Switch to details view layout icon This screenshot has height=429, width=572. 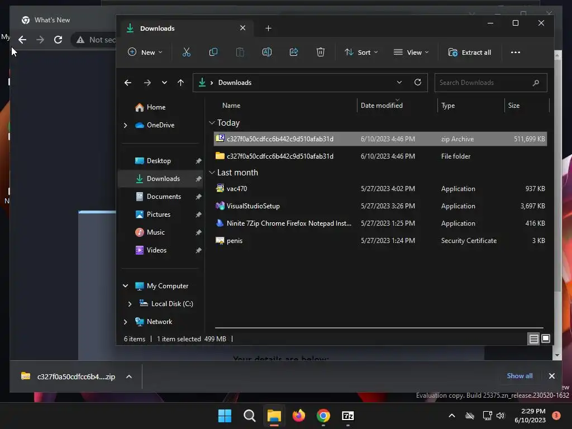click(x=533, y=339)
